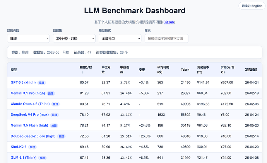Select token count 26027

pos(186,93)
